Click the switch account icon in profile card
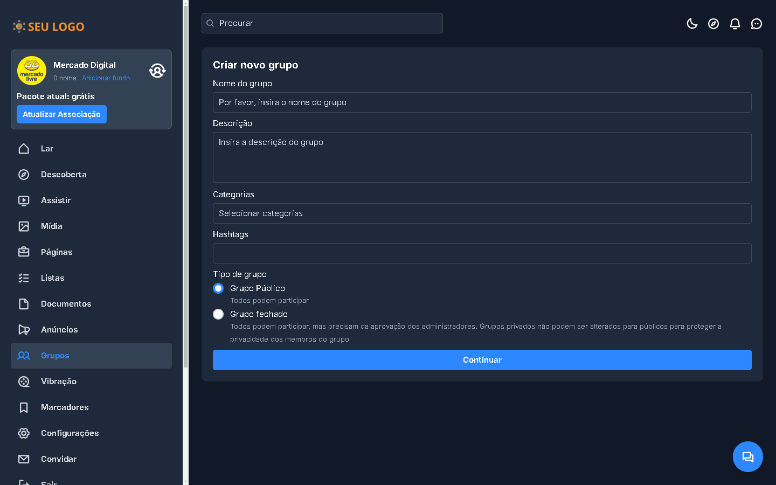 [157, 71]
